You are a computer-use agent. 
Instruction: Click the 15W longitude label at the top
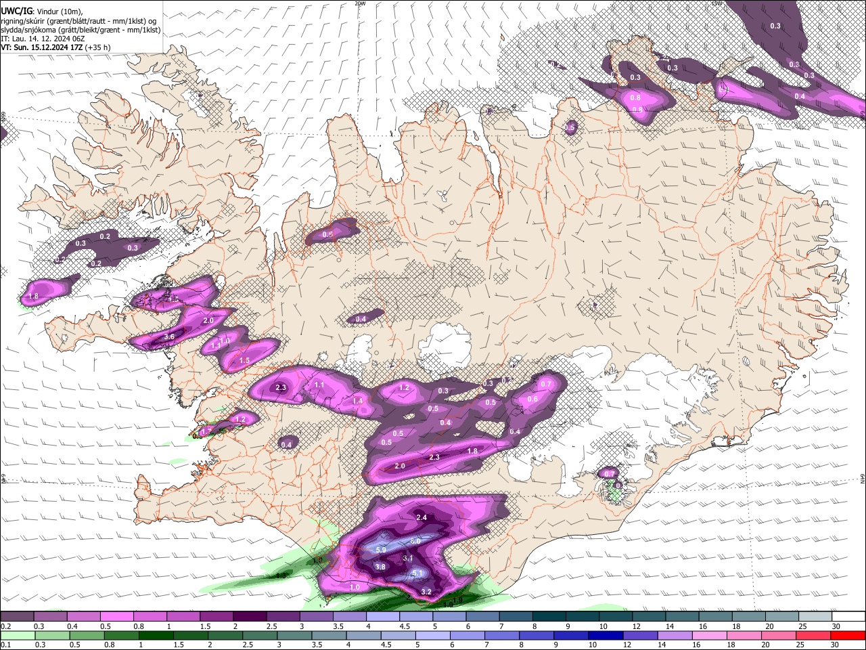(716, 3)
